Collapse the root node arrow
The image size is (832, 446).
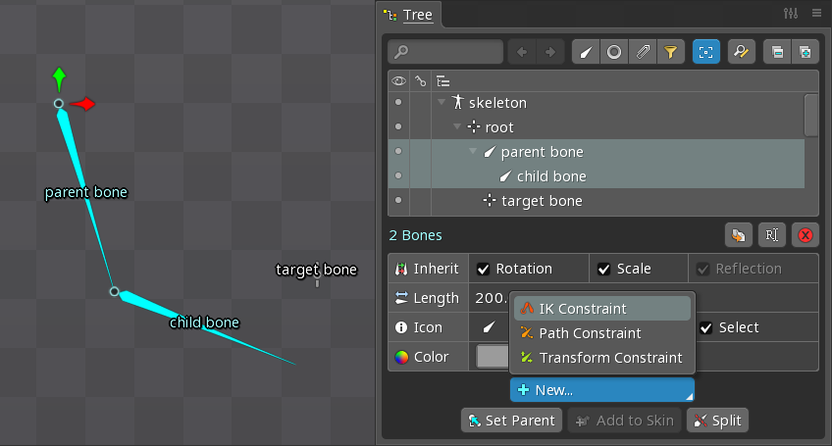pyautogui.click(x=457, y=127)
